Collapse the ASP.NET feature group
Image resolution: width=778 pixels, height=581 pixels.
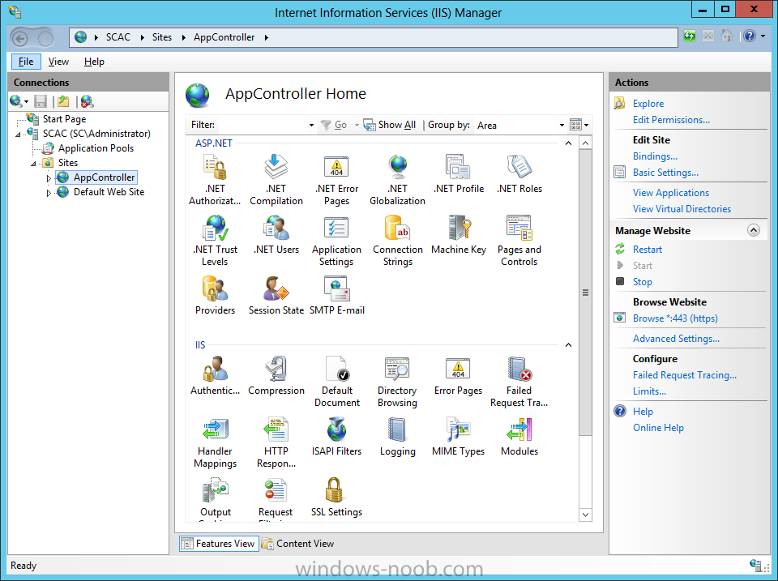569,143
